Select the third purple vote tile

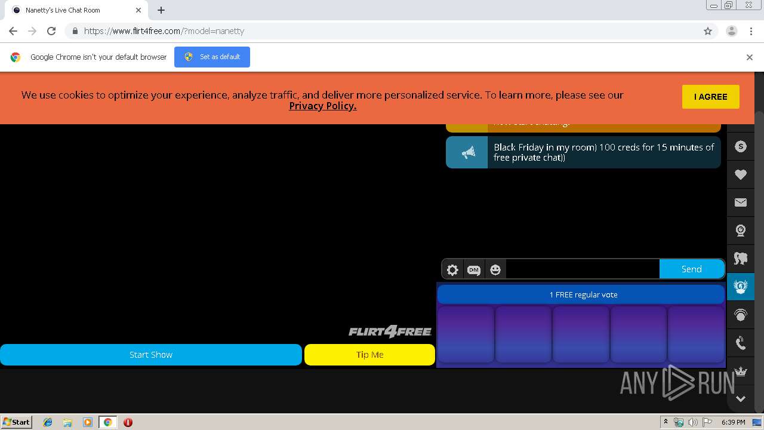(581, 334)
